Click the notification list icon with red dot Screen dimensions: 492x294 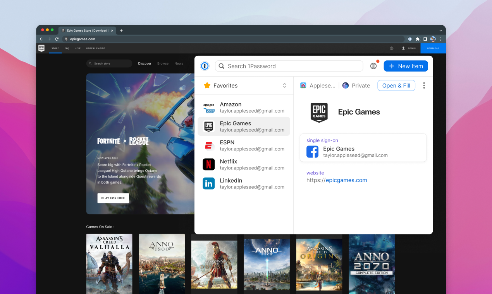373,66
